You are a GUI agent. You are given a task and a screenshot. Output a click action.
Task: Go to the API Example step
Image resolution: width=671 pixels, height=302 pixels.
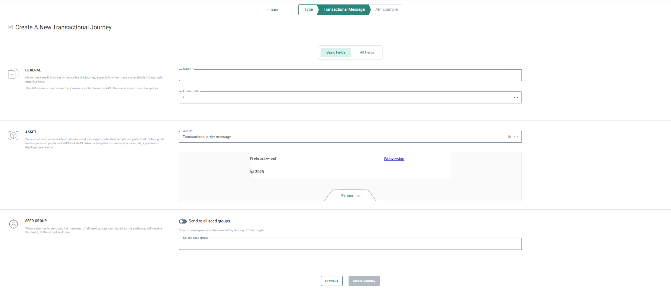(x=386, y=10)
